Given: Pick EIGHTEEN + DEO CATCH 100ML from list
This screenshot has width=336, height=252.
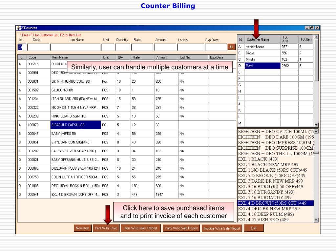Looking at the screenshot, I should (x=276, y=132).
